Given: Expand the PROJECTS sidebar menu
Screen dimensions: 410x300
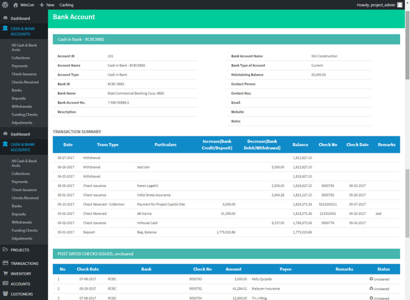Looking at the screenshot, I should tap(20, 250).
